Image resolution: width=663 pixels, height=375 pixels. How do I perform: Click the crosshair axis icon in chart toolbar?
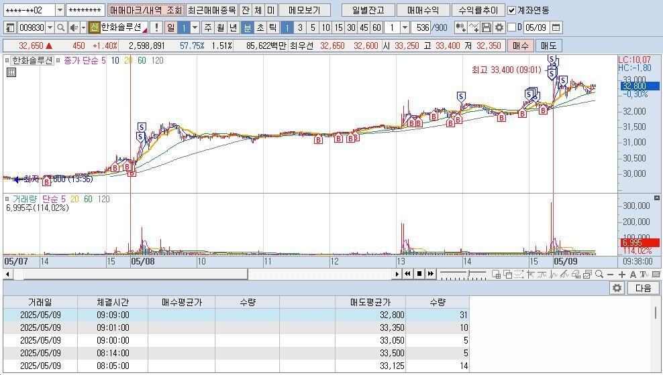(530, 274)
